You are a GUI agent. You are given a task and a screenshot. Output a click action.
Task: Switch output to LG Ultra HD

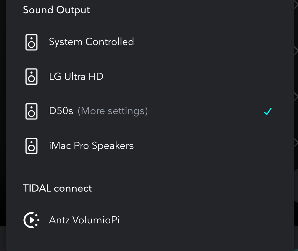(x=76, y=77)
